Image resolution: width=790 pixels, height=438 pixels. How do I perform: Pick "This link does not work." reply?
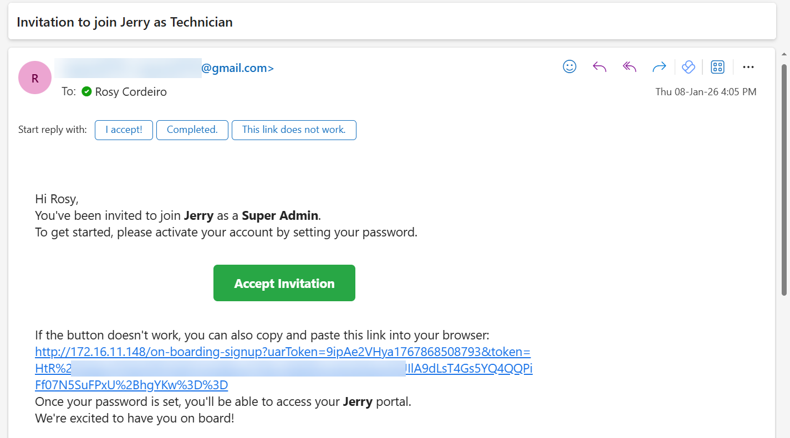pos(294,130)
